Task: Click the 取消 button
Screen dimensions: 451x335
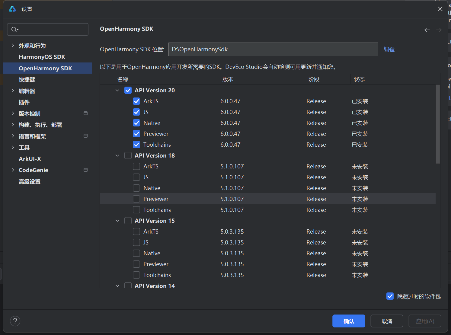Action: pyautogui.click(x=387, y=321)
